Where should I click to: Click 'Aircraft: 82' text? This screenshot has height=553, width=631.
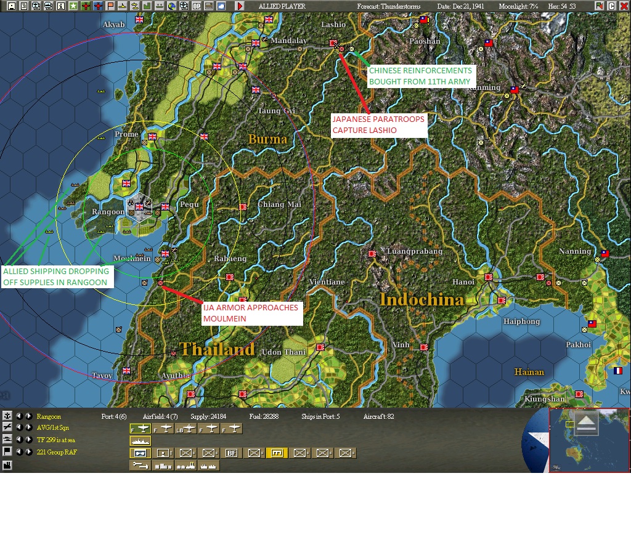pos(378,416)
